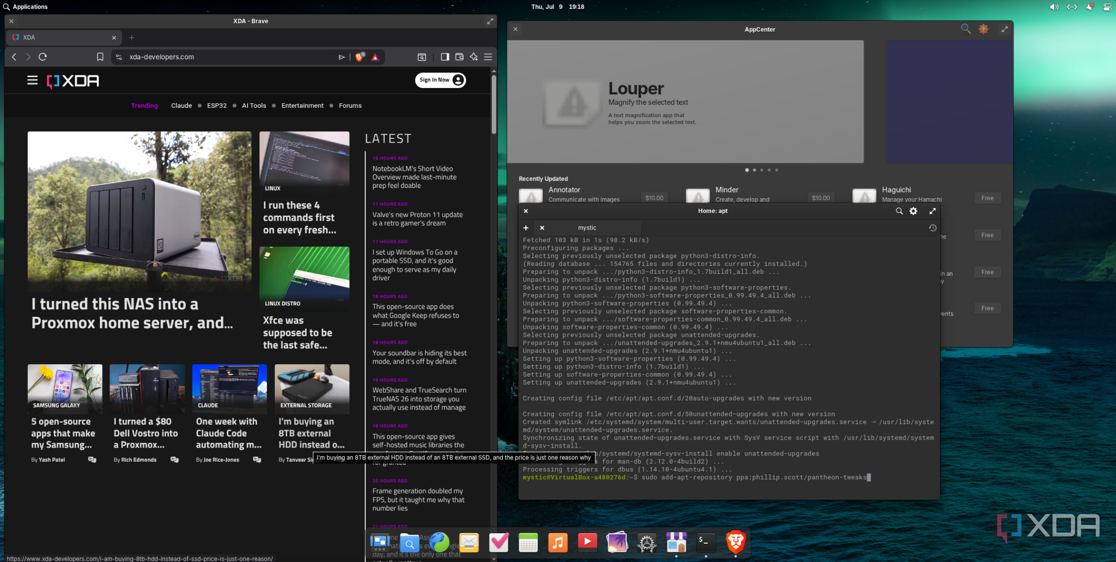
Task: Open the AI Tools trending topic
Action: pyautogui.click(x=254, y=105)
